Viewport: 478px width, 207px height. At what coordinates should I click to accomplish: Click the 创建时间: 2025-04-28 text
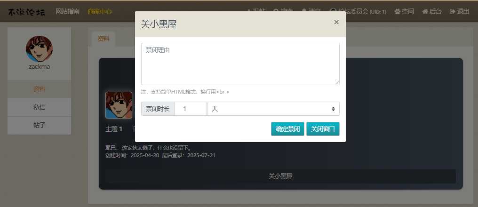point(132,155)
